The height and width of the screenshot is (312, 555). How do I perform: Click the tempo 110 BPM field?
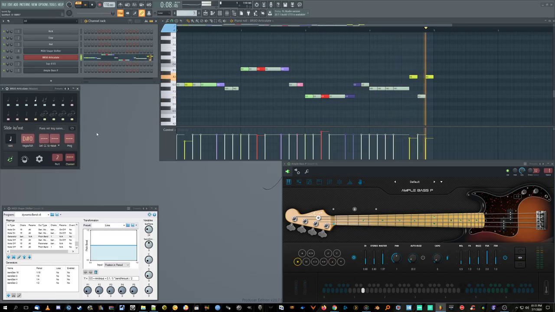click(109, 5)
